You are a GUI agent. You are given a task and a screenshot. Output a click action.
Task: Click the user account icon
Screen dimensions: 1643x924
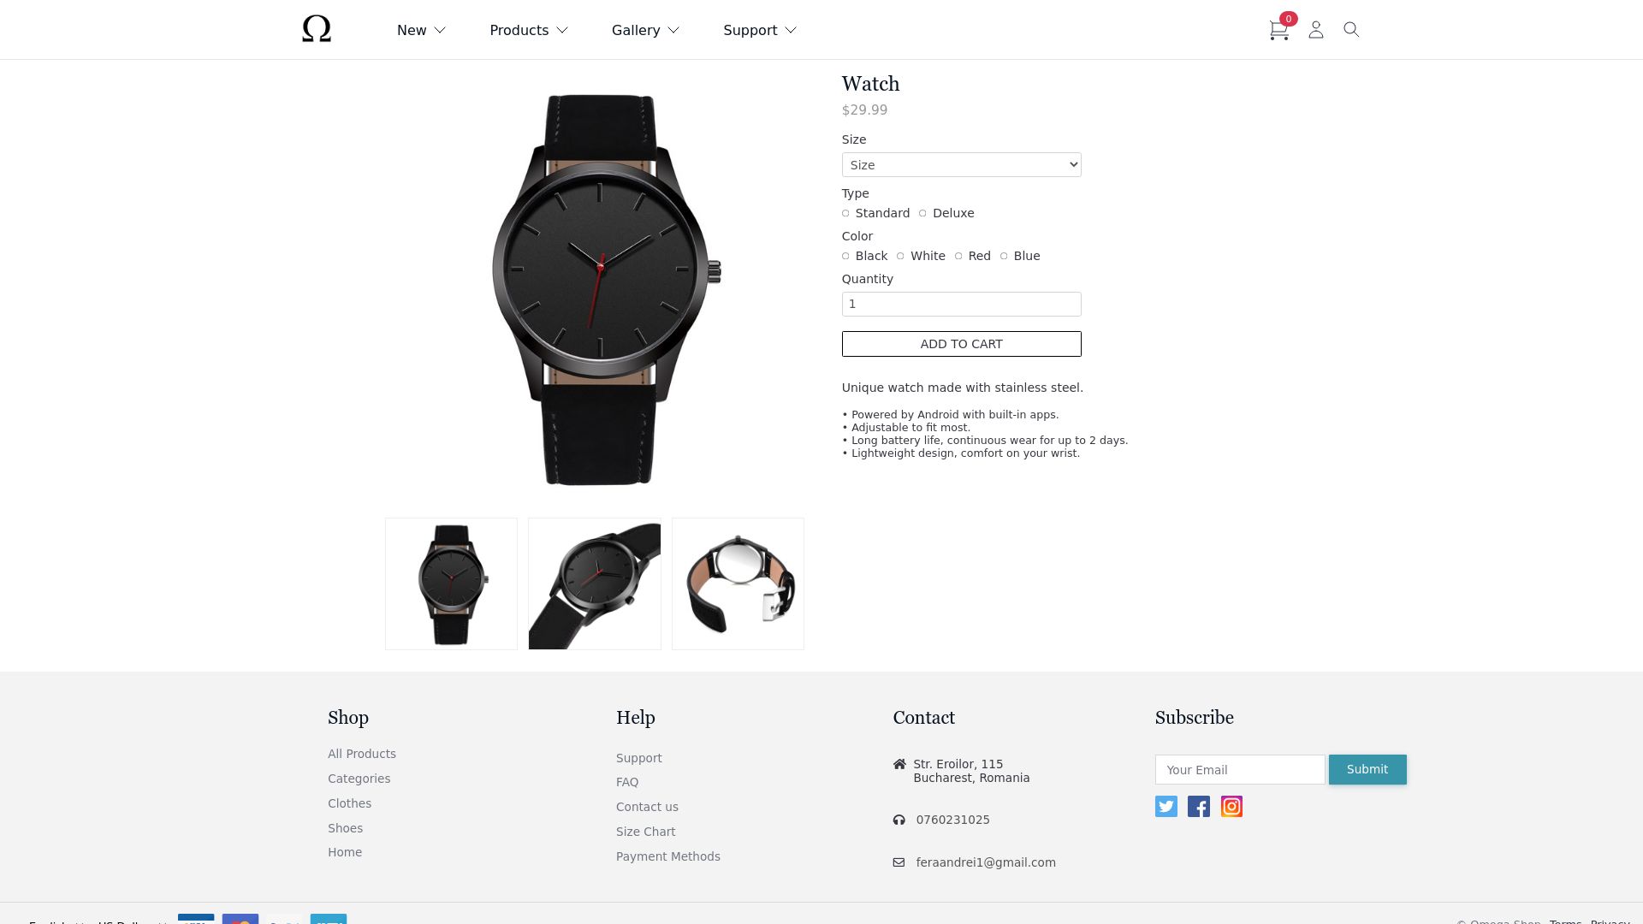1316,30
